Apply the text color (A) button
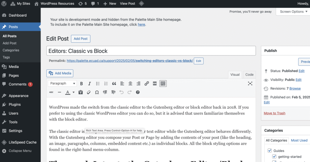310x162 pixels. [x=68, y=92]
